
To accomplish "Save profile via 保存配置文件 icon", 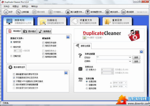I will click(x=88, y=12).
